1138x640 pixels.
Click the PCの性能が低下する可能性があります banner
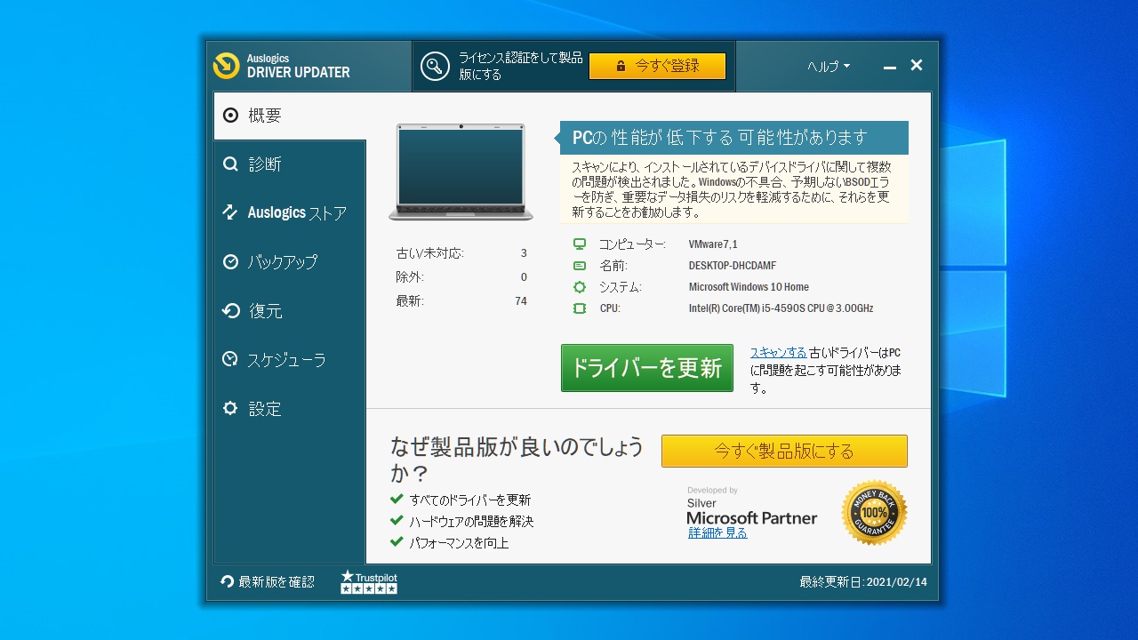733,138
